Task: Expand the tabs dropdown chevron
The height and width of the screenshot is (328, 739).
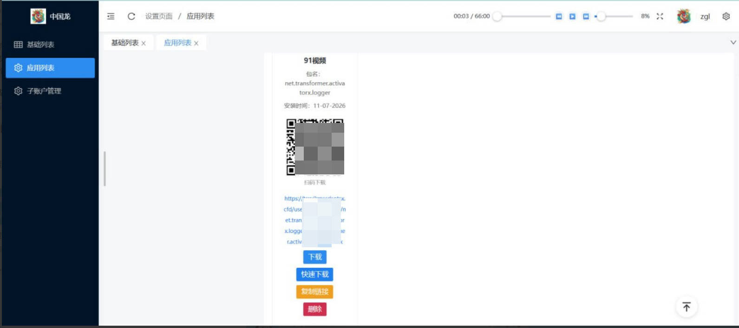Action: tap(733, 42)
